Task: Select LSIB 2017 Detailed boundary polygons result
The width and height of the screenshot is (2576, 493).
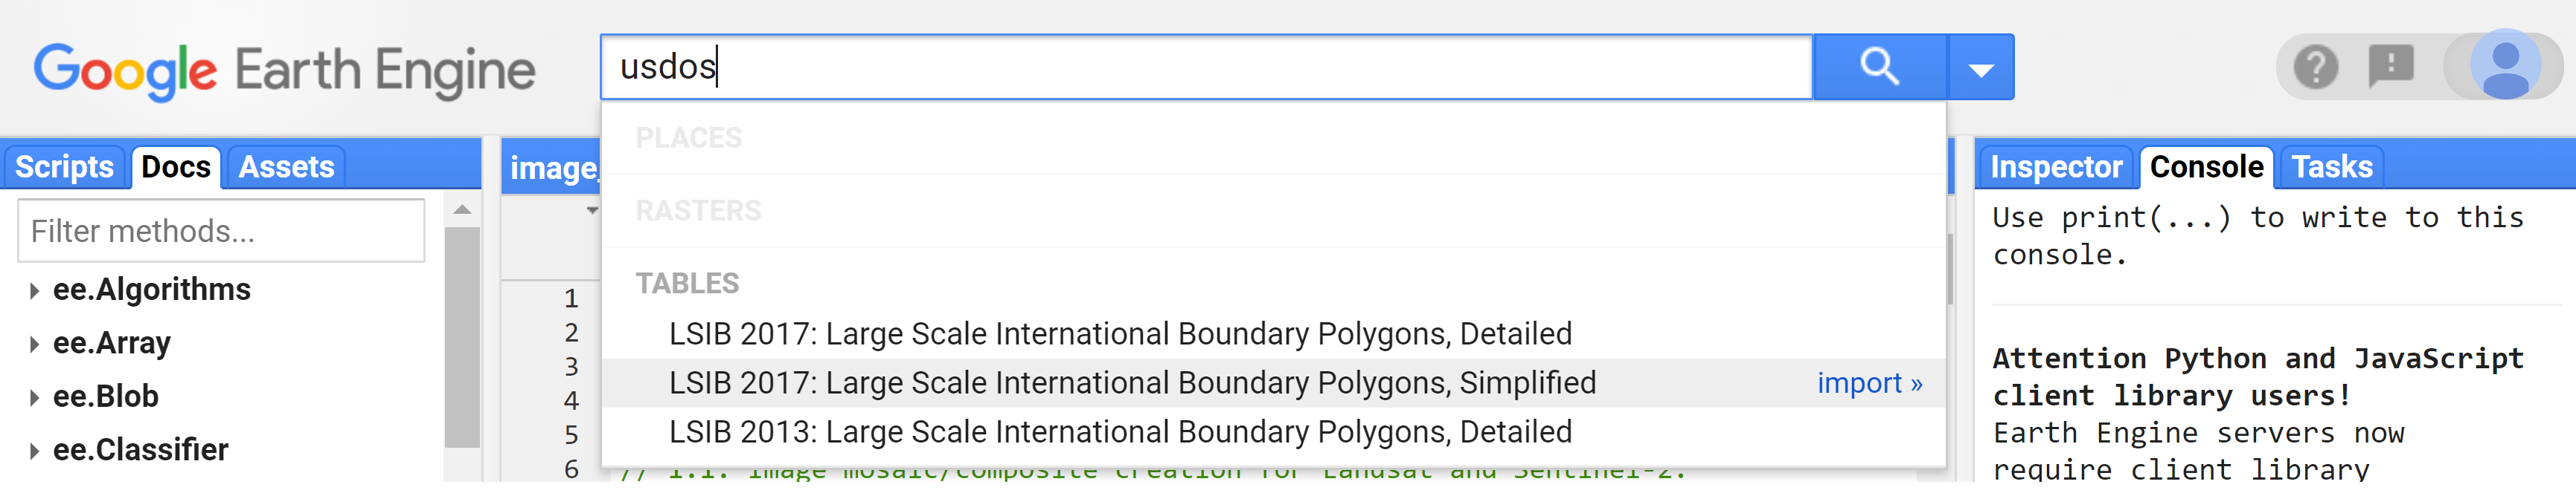Action: (1273, 334)
